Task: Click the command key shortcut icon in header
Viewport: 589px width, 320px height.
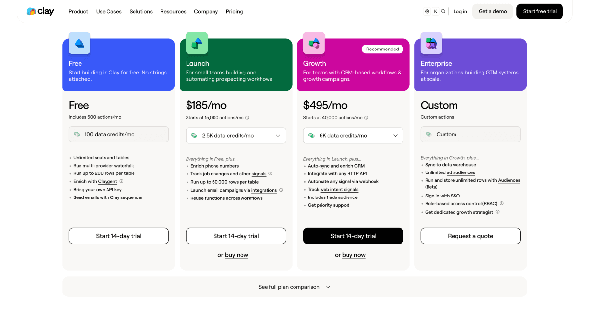Action: 427,11
